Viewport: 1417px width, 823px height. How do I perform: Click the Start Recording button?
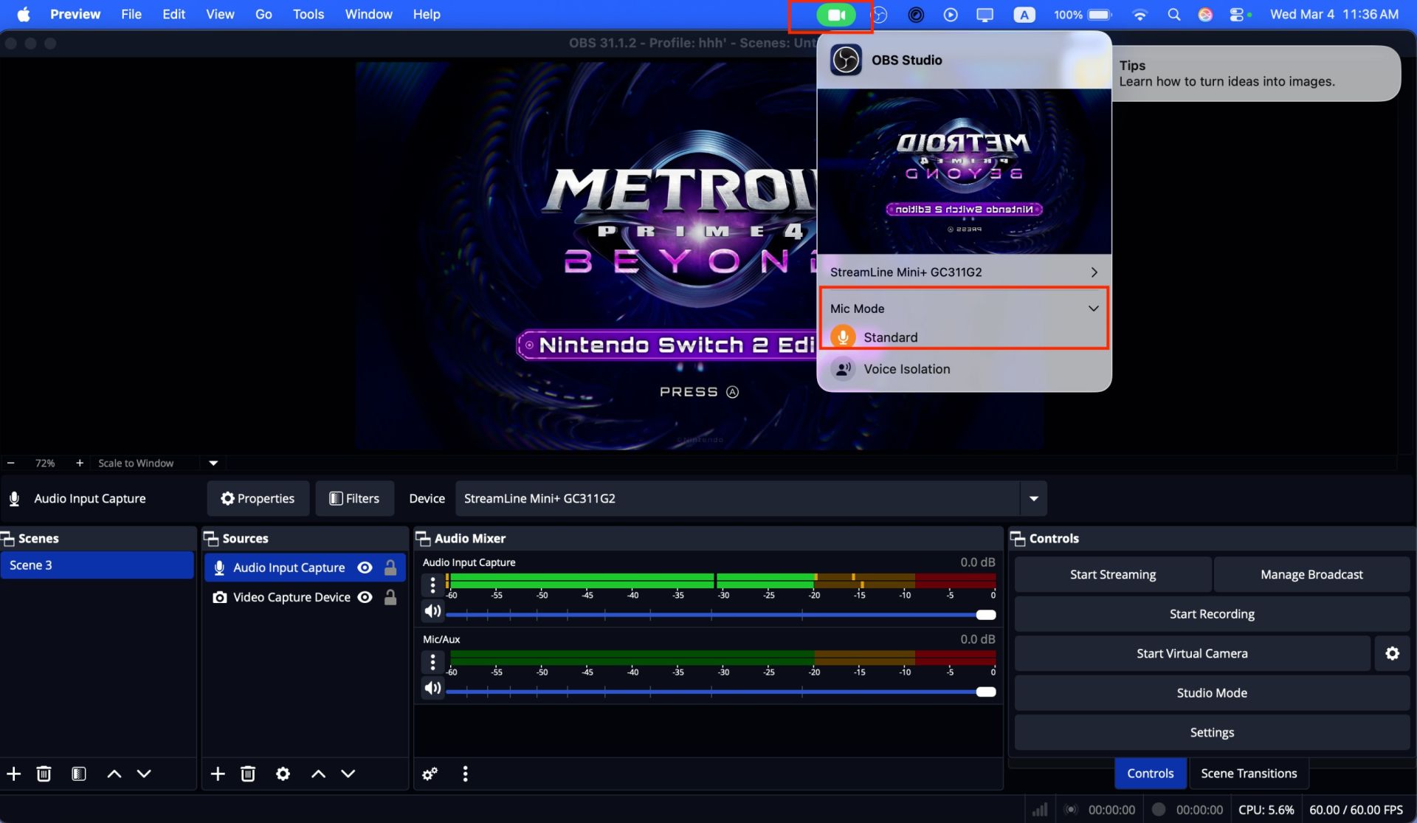[x=1212, y=614]
